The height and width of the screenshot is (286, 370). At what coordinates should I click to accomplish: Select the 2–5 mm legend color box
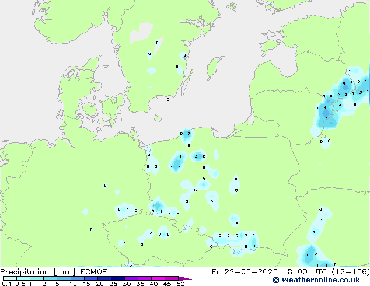(50, 278)
